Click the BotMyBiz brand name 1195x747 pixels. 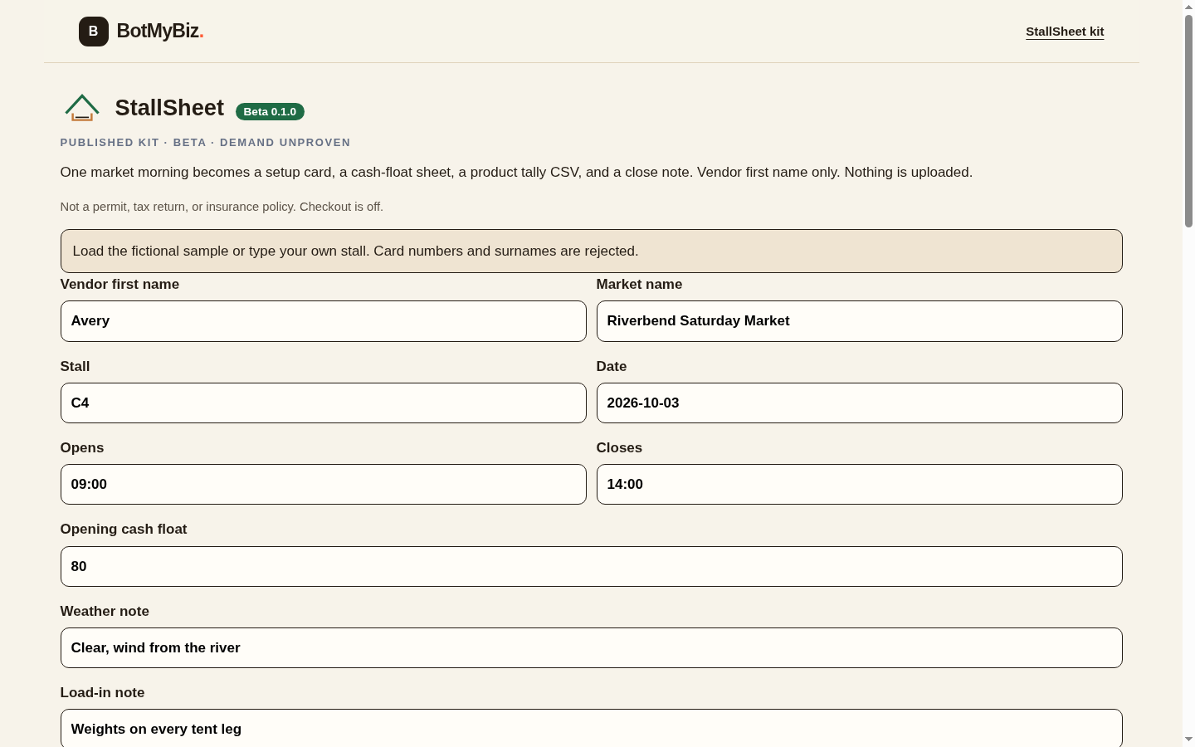[x=159, y=31]
